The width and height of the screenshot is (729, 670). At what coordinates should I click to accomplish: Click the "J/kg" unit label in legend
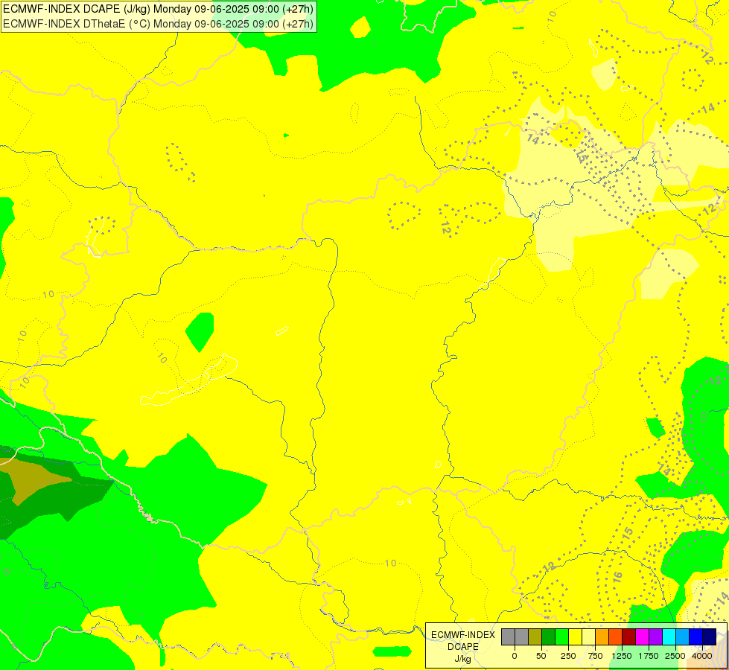tap(463, 659)
